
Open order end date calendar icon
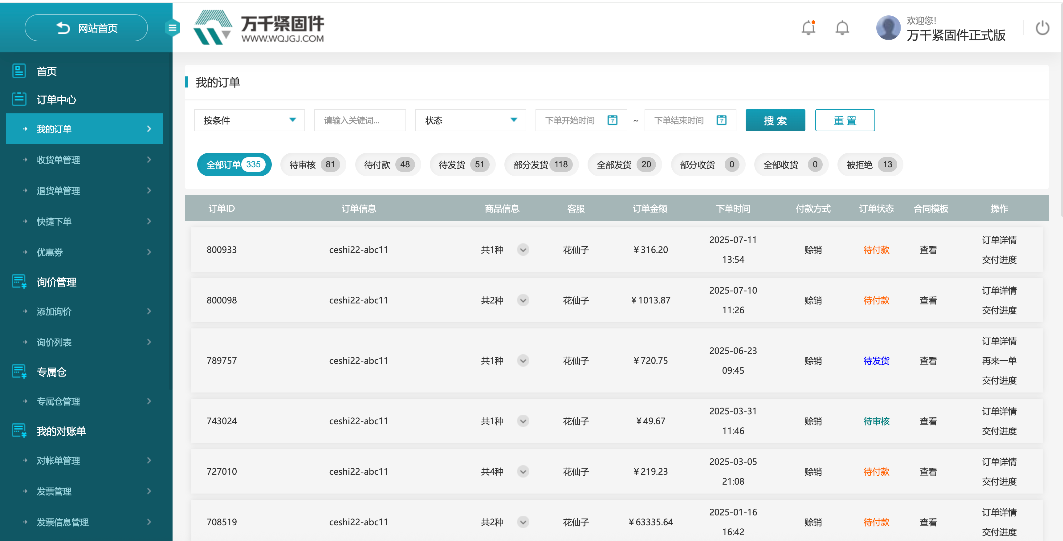pos(721,120)
